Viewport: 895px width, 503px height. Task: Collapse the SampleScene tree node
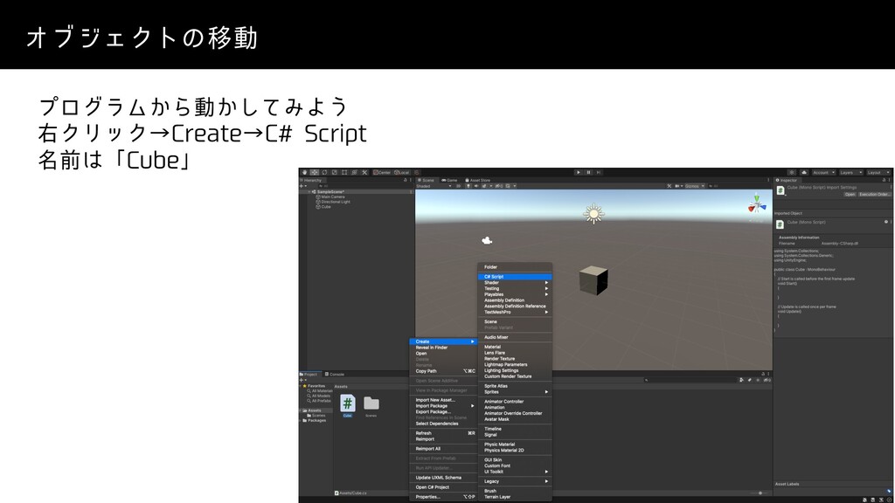309,191
